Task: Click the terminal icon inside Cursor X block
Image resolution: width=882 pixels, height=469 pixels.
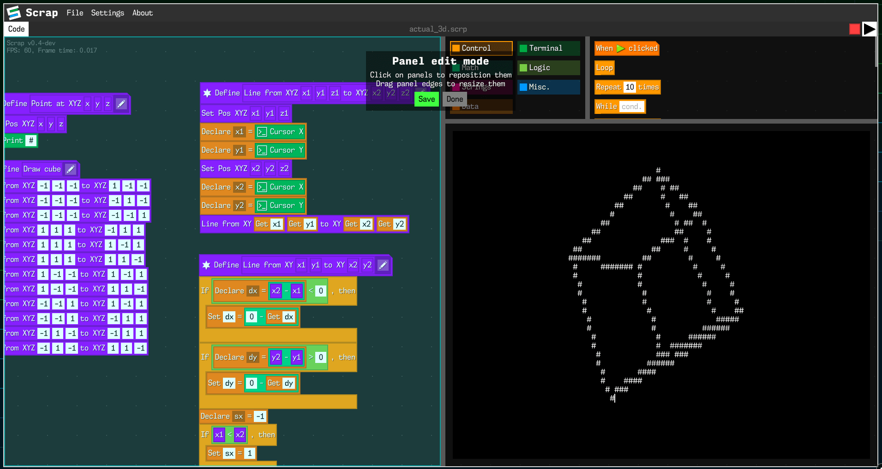Action: (262, 131)
